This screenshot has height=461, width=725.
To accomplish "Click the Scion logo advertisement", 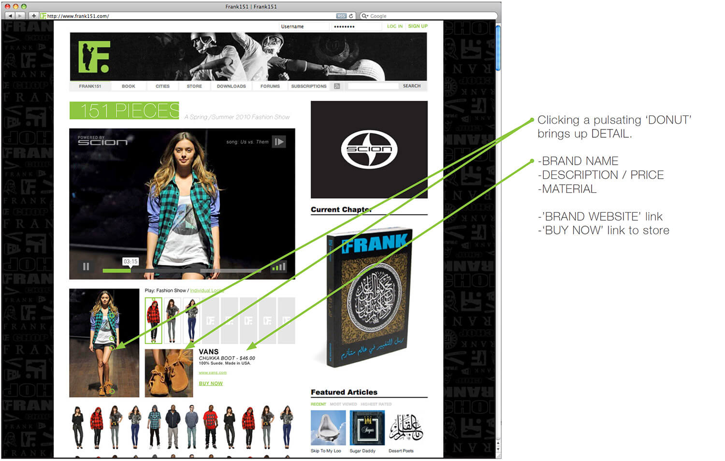I will (369, 149).
